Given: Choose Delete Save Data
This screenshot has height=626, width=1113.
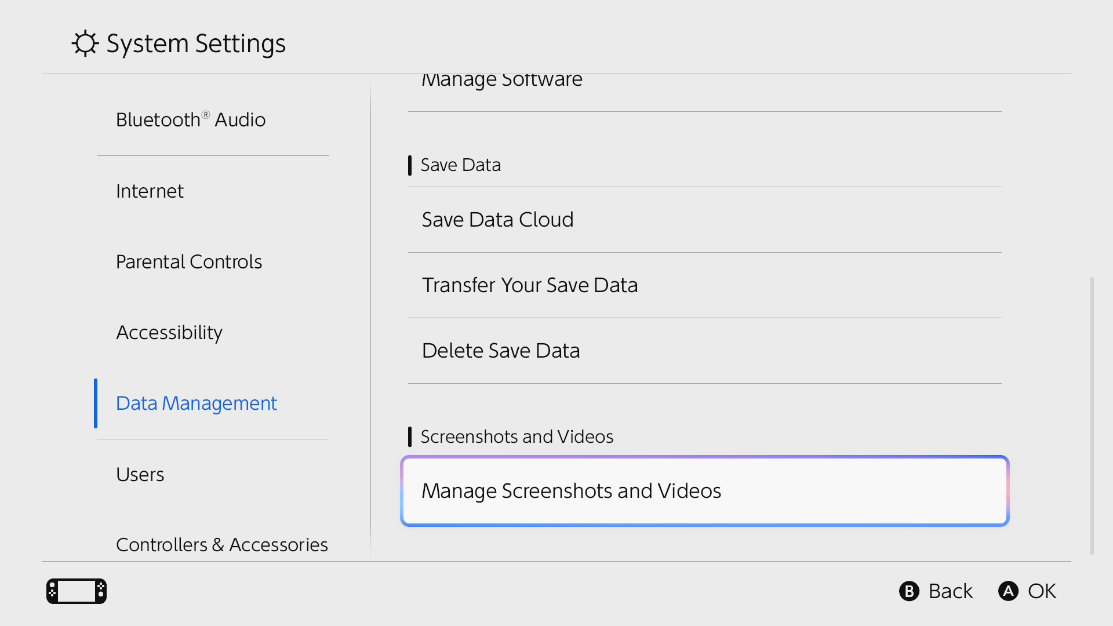Looking at the screenshot, I should point(501,351).
